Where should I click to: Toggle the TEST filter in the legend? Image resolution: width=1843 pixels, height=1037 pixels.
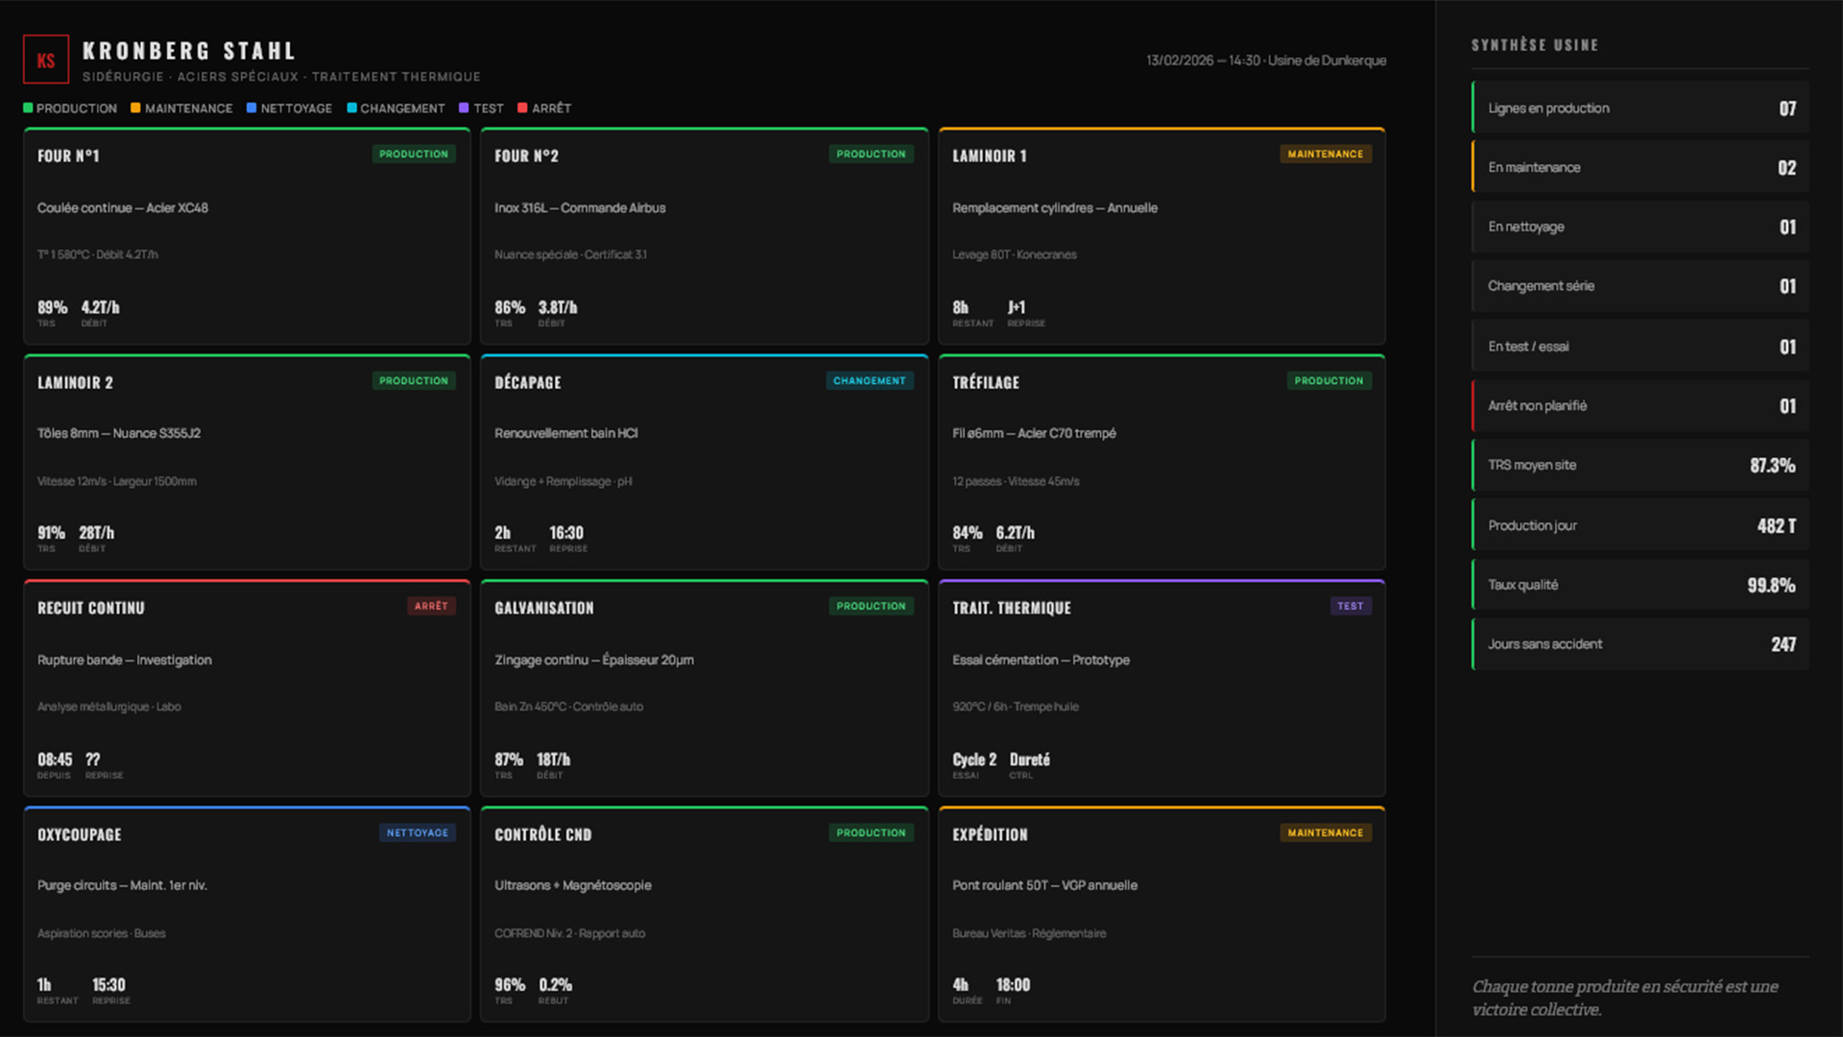482,108
